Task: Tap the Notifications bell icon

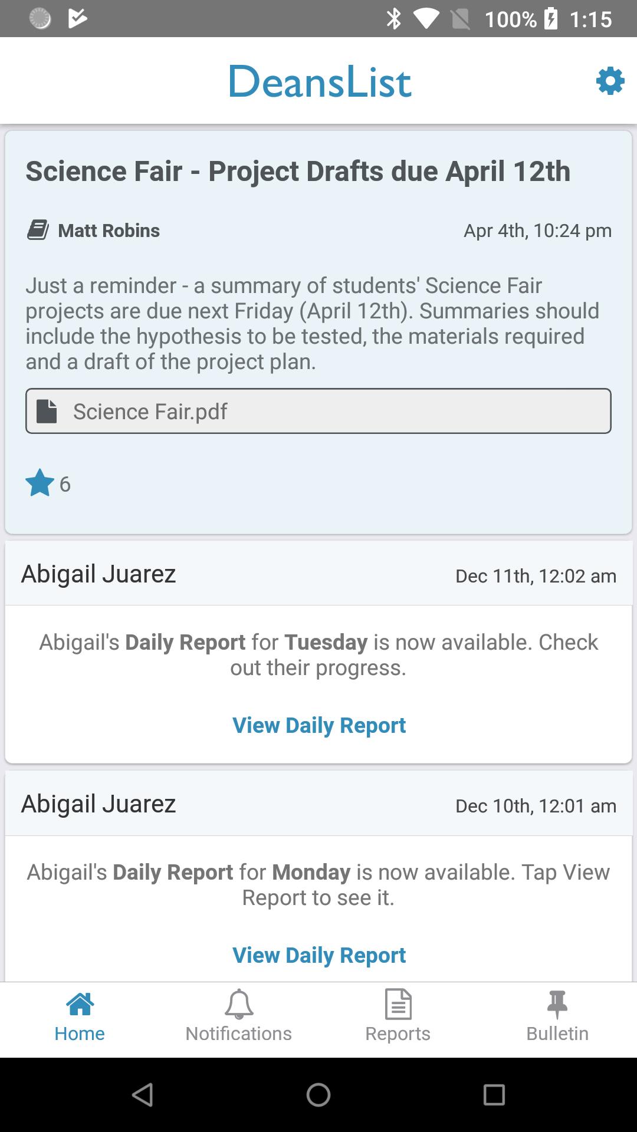Action: [x=239, y=1004]
